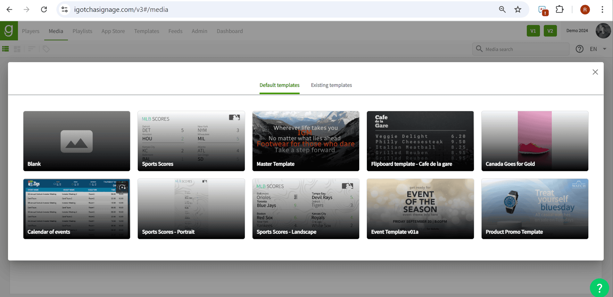Open the browser extensions puzzle icon
Image resolution: width=613 pixels, height=297 pixels.
pos(559,10)
